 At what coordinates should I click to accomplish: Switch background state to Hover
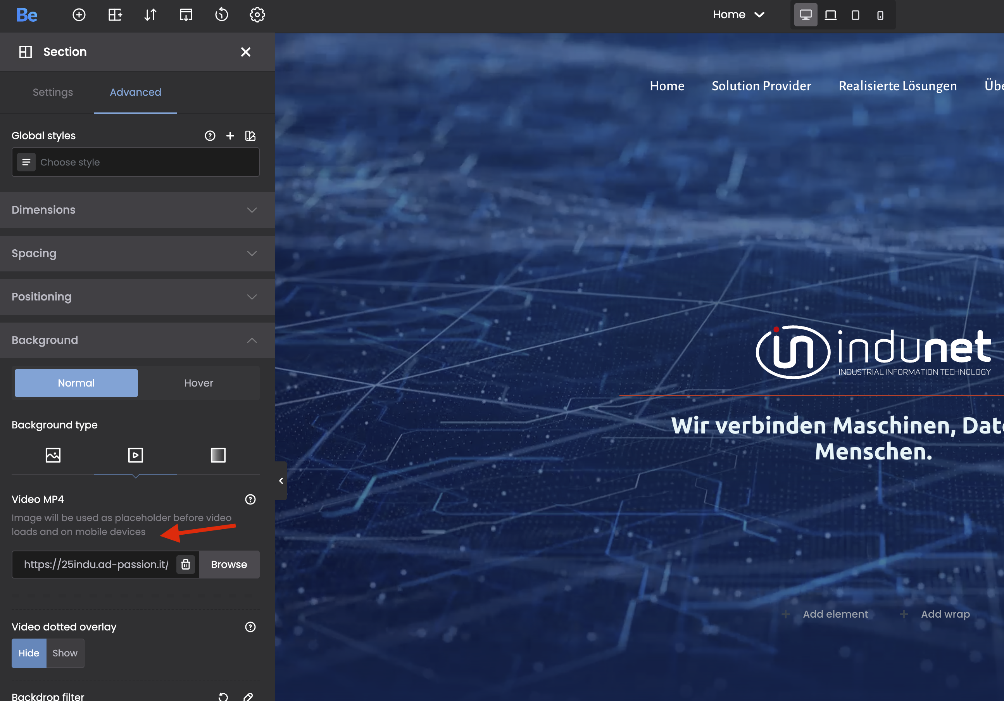(x=198, y=383)
